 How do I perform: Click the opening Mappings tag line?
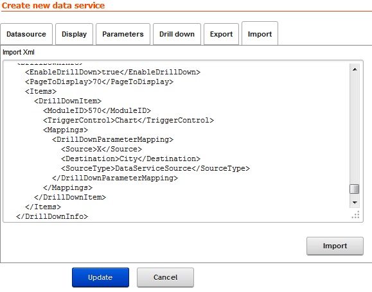pos(66,130)
